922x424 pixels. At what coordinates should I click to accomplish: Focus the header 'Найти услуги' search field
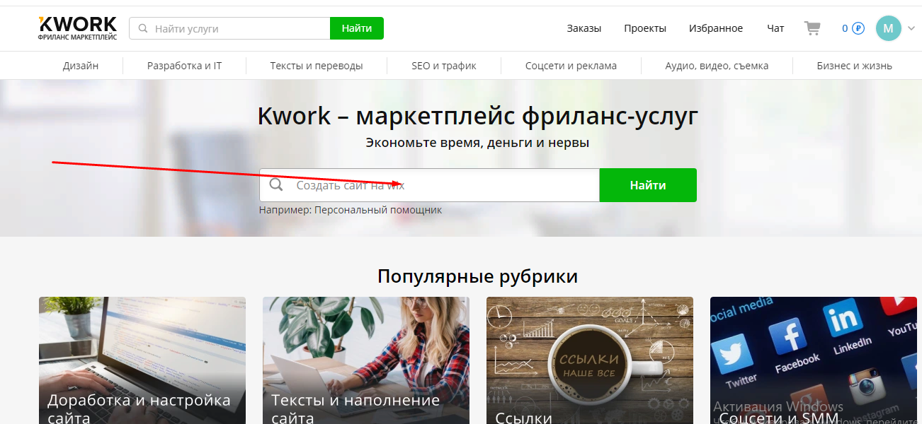click(x=229, y=28)
